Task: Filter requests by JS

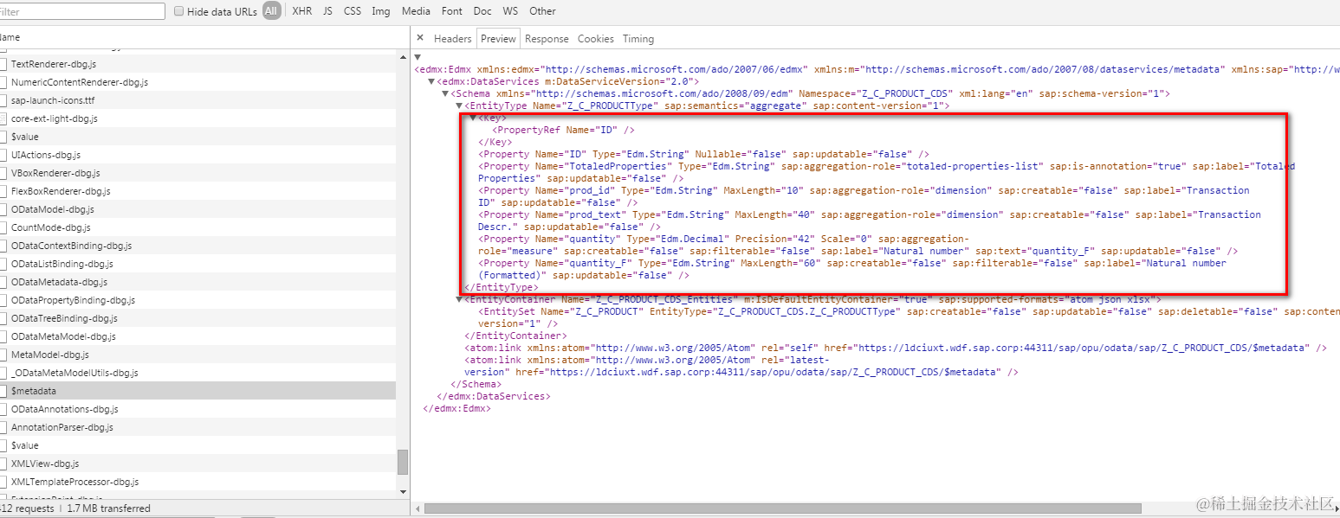Action: tap(327, 11)
